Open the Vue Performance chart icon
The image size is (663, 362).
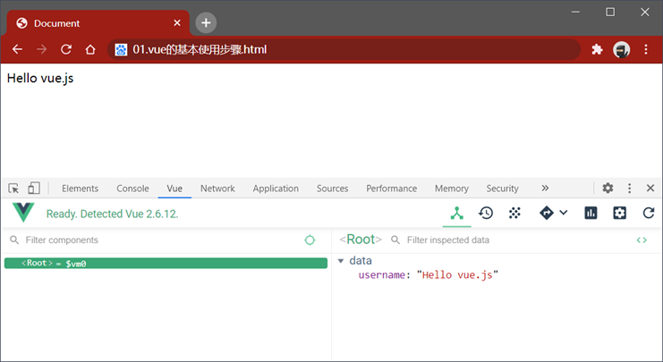[591, 213]
